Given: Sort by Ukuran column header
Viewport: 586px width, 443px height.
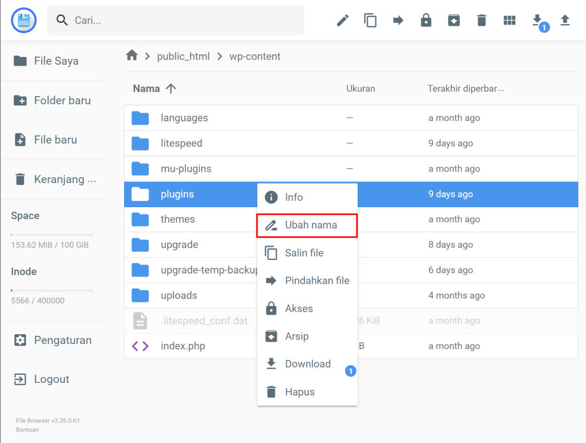Looking at the screenshot, I should (361, 89).
